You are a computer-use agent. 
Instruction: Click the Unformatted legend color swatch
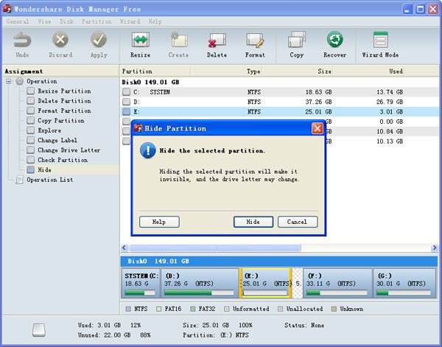226,309
